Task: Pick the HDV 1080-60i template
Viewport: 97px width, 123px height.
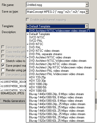Action: tap(61, 91)
